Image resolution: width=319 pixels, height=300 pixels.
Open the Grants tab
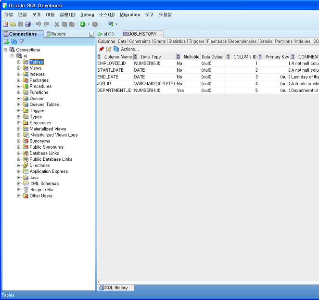coord(160,41)
